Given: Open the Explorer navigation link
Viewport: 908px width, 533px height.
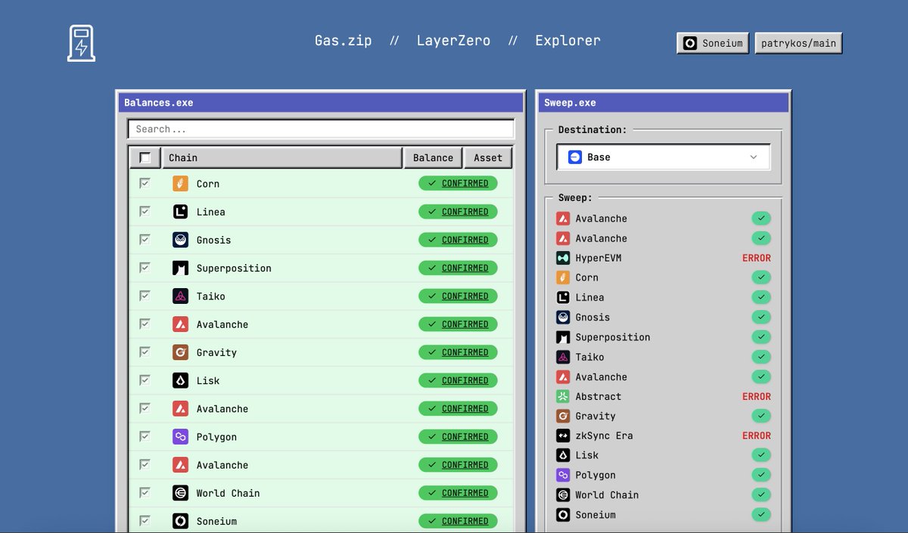Looking at the screenshot, I should coord(567,41).
